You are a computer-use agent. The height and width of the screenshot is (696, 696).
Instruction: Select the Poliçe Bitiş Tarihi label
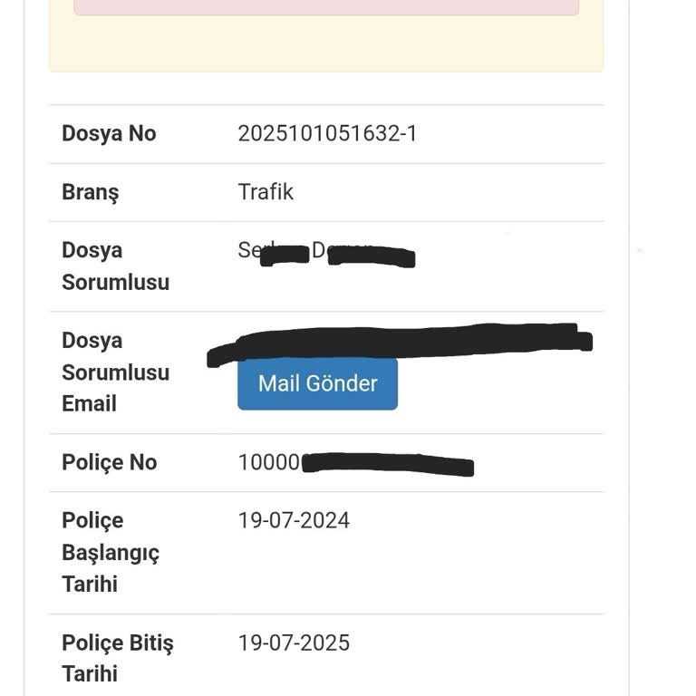point(117,658)
